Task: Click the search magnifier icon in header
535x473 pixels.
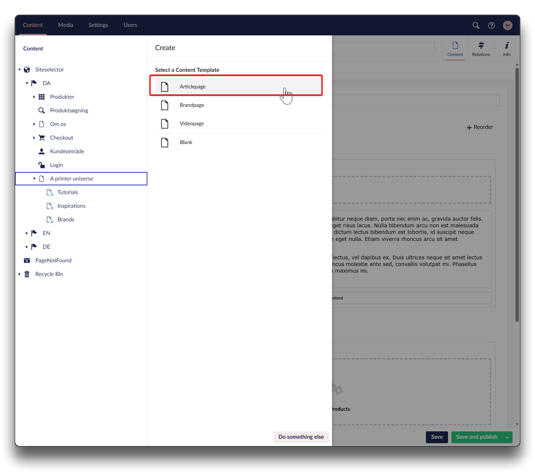Action: [476, 25]
